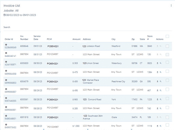Screen dimensions: 175x130
Task: Download the Peachtree City invoice via its icon
Action: point(157,81)
